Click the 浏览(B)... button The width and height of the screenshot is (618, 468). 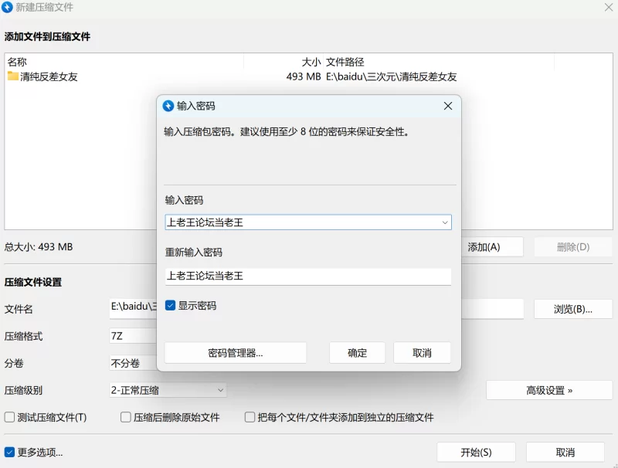[573, 309]
